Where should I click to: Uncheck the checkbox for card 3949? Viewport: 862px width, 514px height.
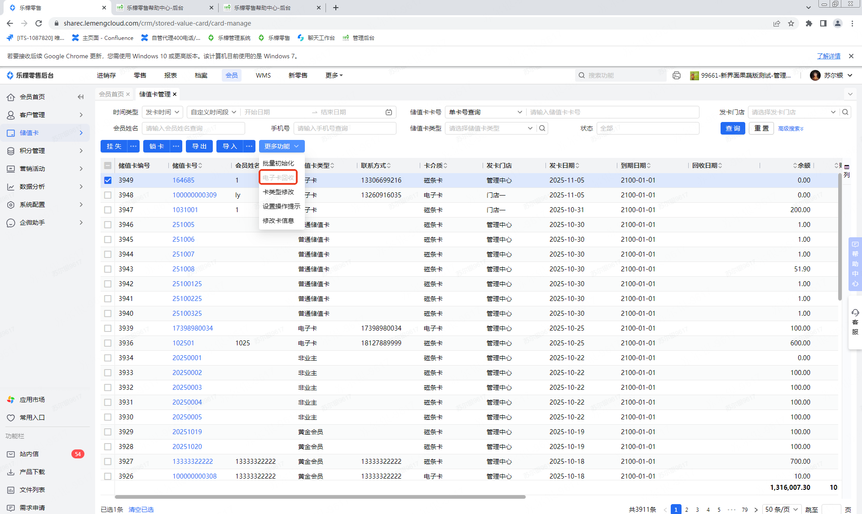(x=108, y=180)
